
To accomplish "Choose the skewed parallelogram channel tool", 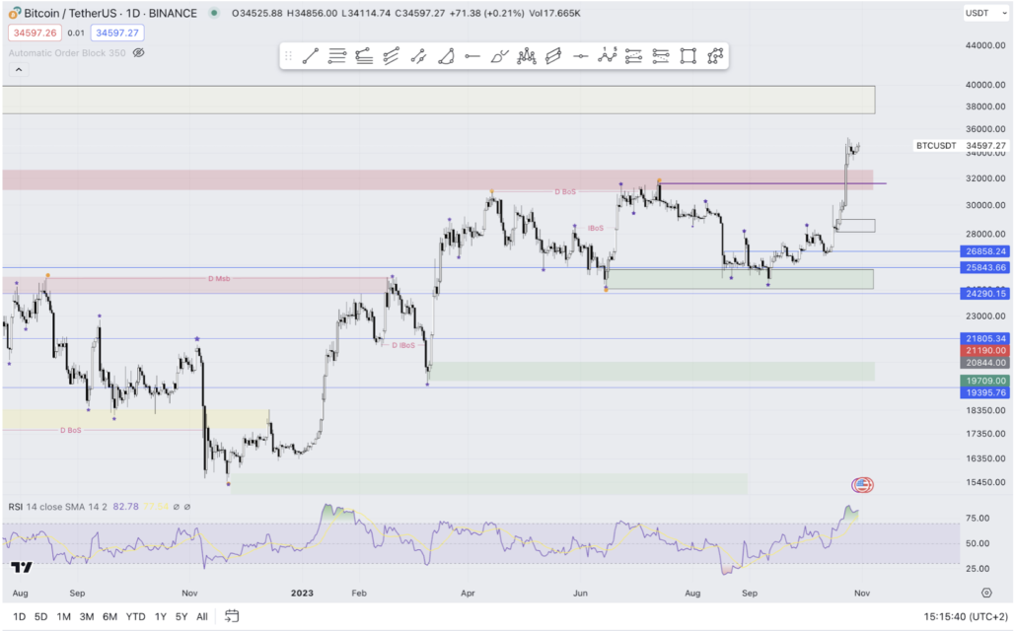I will coord(553,56).
